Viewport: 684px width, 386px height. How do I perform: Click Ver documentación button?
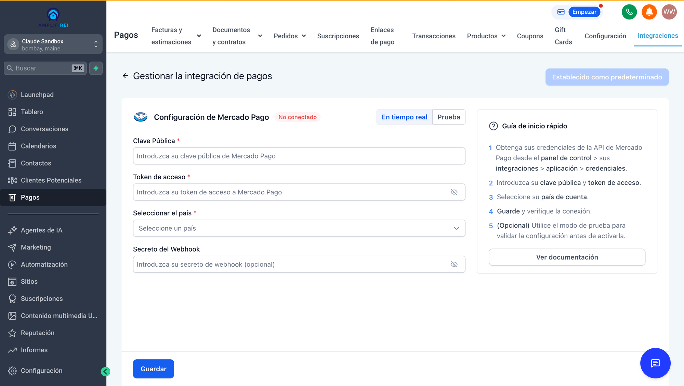(x=567, y=257)
